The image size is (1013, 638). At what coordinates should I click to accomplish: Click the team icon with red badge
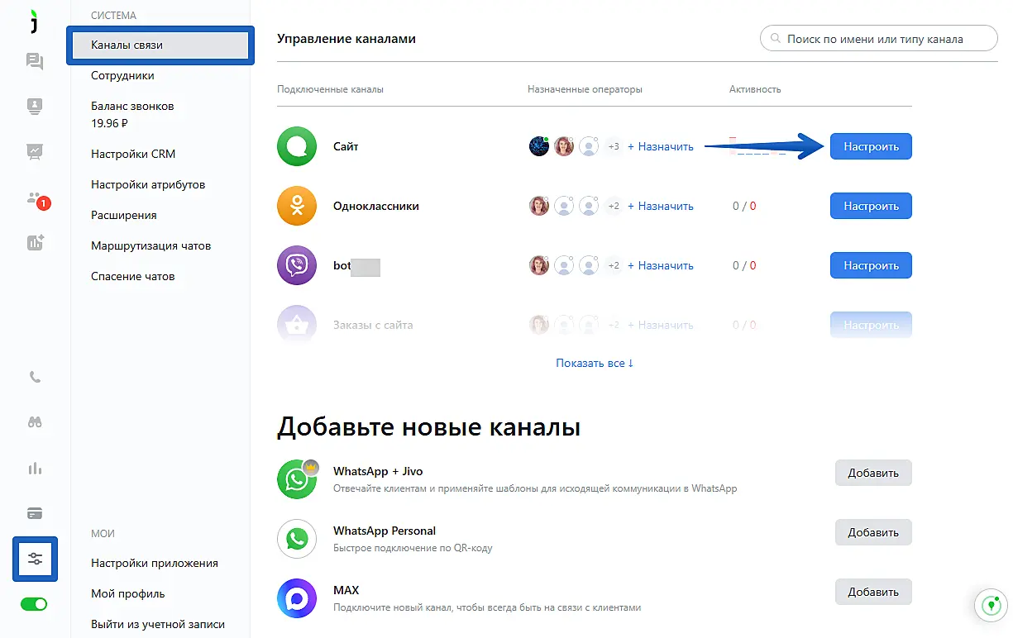[x=35, y=198]
